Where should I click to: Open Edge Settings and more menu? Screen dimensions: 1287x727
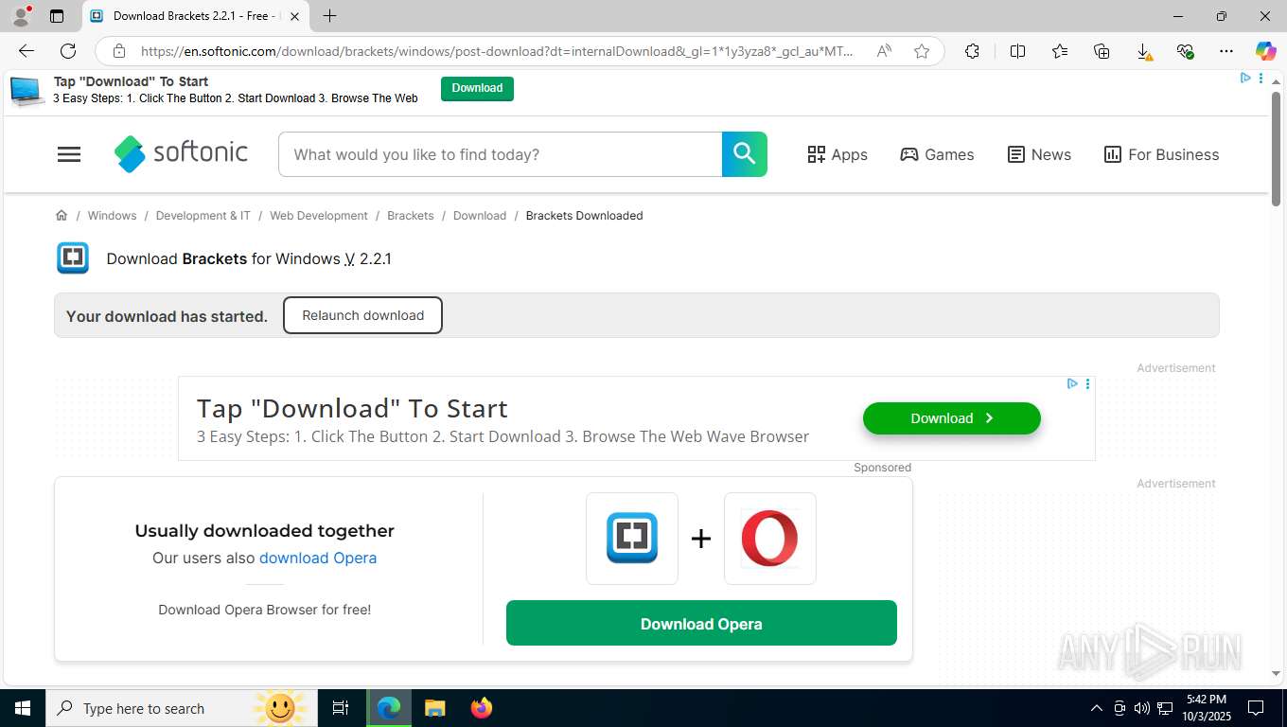click(x=1226, y=51)
